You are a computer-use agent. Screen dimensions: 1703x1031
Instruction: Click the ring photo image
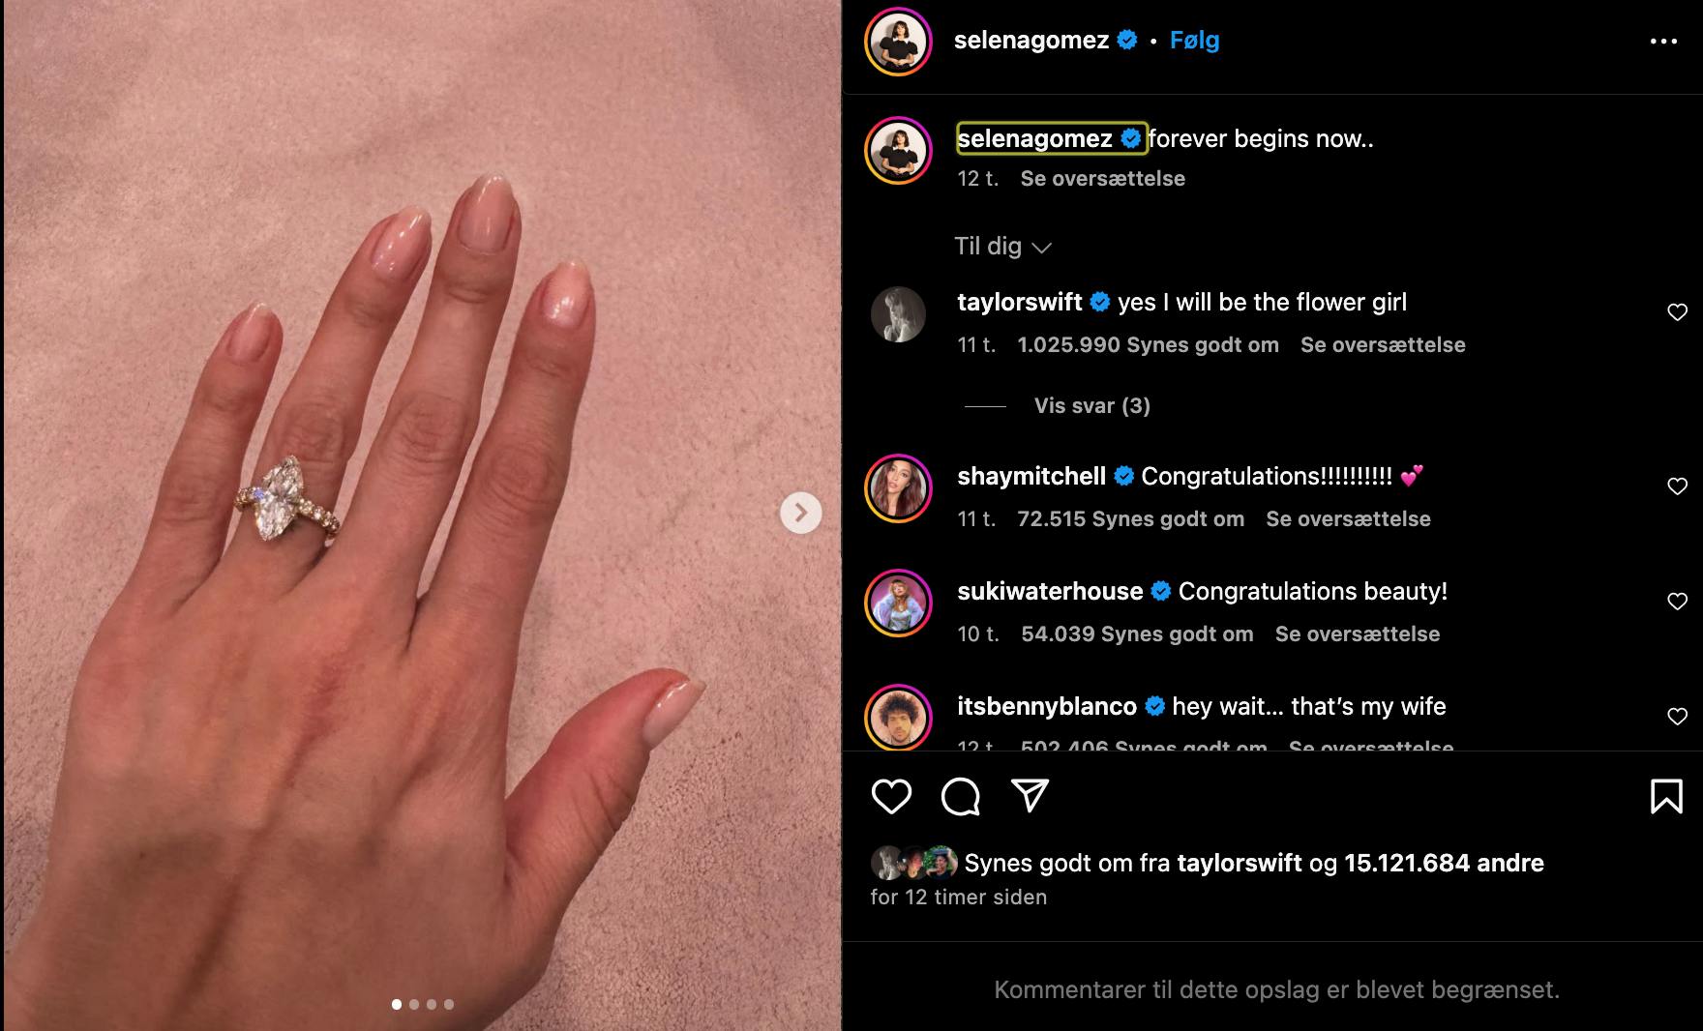(422, 515)
